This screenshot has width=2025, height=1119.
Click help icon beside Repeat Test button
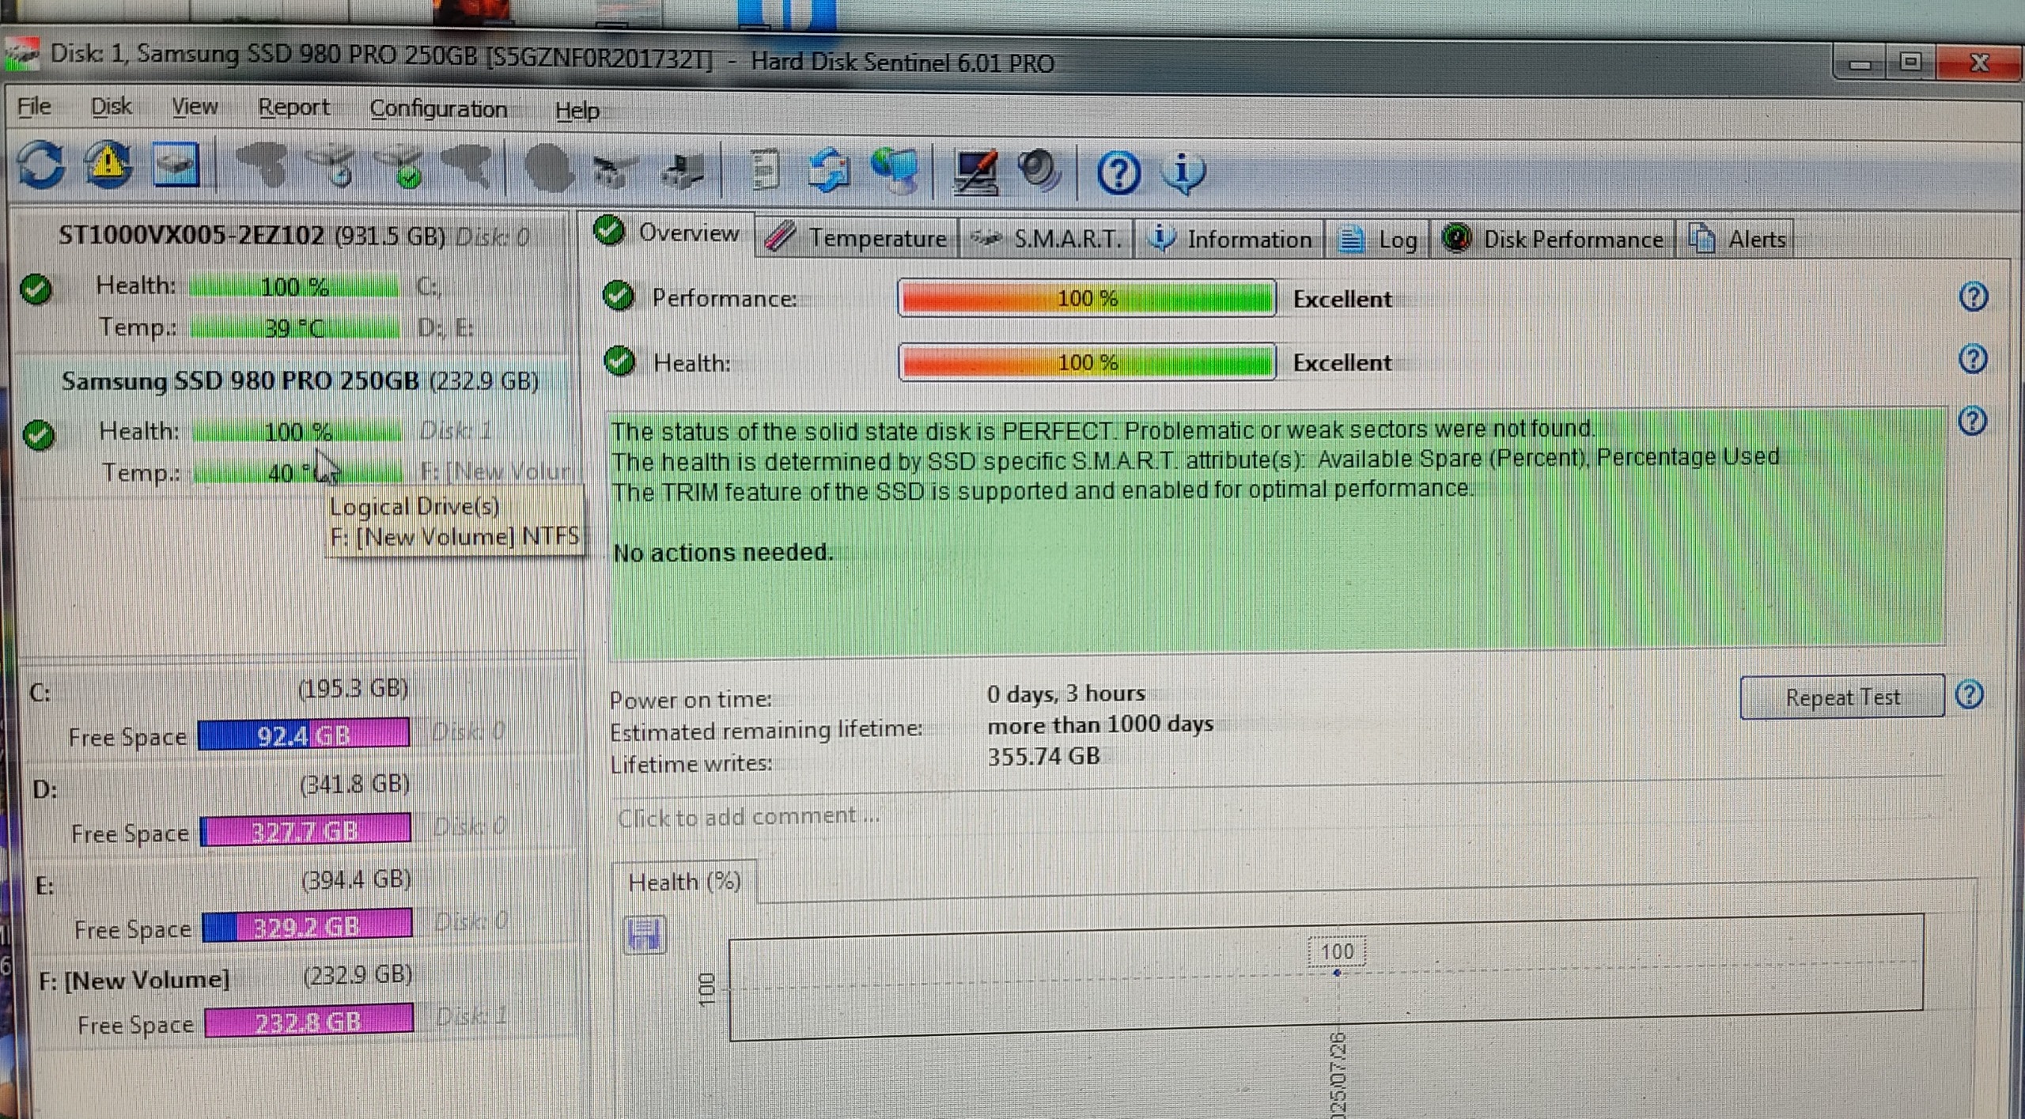click(x=1970, y=695)
